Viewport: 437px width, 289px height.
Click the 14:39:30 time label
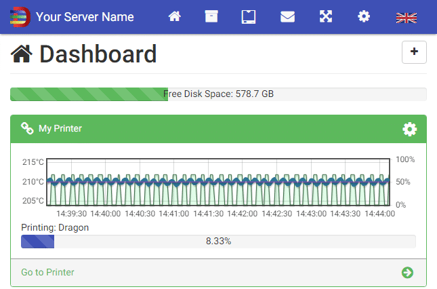point(72,214)
